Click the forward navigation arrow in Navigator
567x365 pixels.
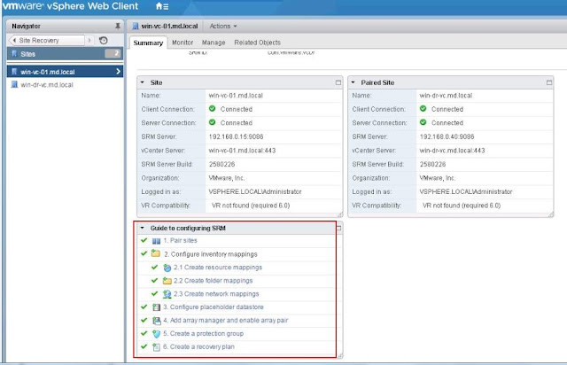[x=89, y=40]
